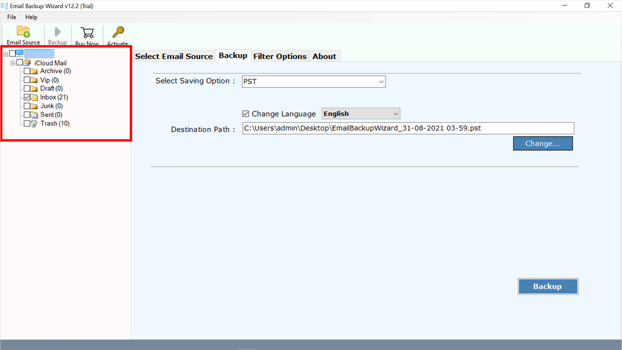Disable the Change Language checkbox

coord(246,114)
